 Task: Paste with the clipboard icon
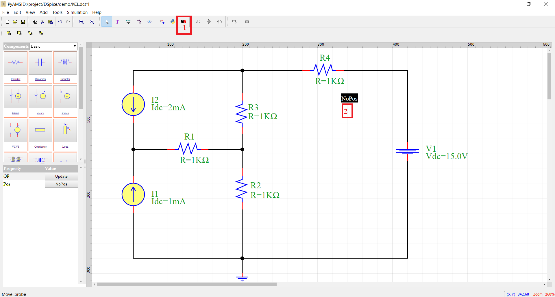pos(50,22)
